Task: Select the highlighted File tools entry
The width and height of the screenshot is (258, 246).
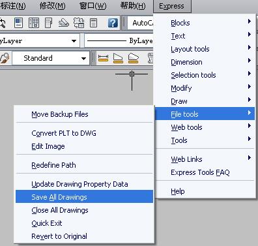Action: [x=205, y=114]
